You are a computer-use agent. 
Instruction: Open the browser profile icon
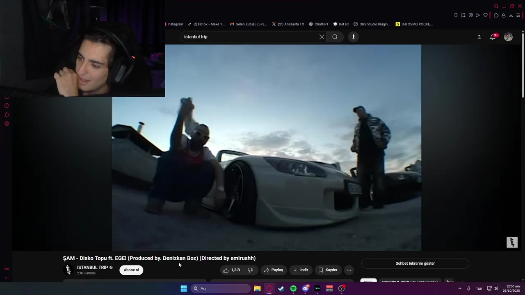(503, 15)
